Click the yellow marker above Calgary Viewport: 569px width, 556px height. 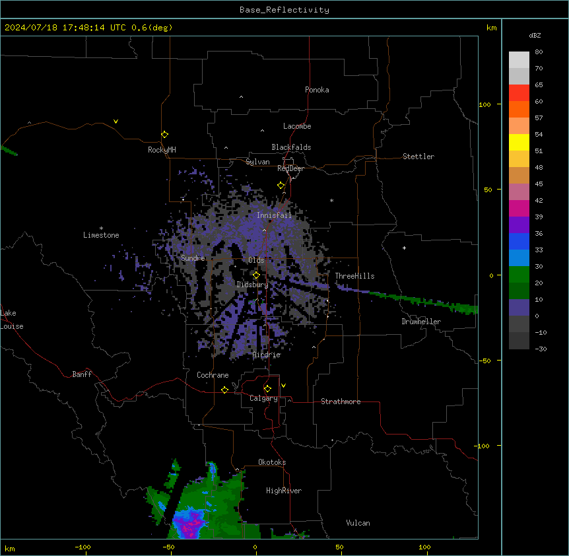pos(267,389)
